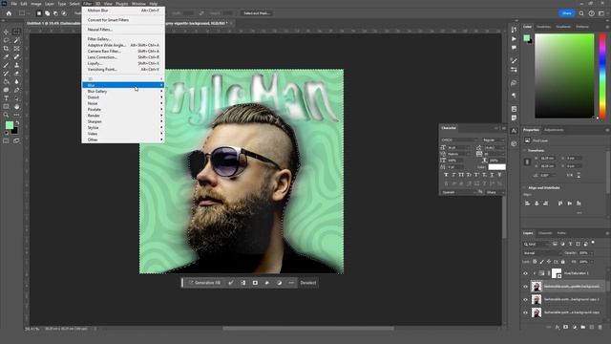This screenshot has width=611, height=344.
Task: Toggle lock all icon in Layers panel
Action: [x=562, y=262]
